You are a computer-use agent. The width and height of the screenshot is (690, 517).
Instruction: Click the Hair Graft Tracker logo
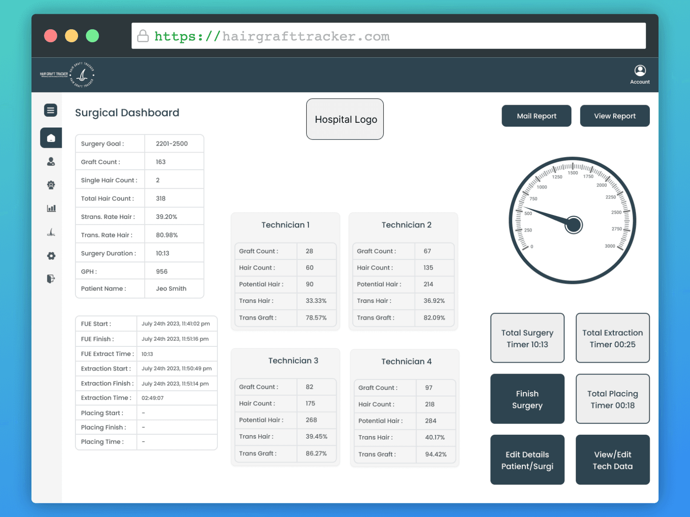click(x=67, y=75)
